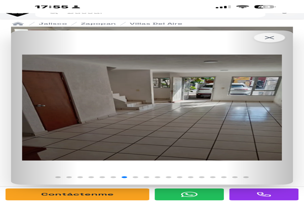Open WhatsApp chat with the green button

click(189, 194)
